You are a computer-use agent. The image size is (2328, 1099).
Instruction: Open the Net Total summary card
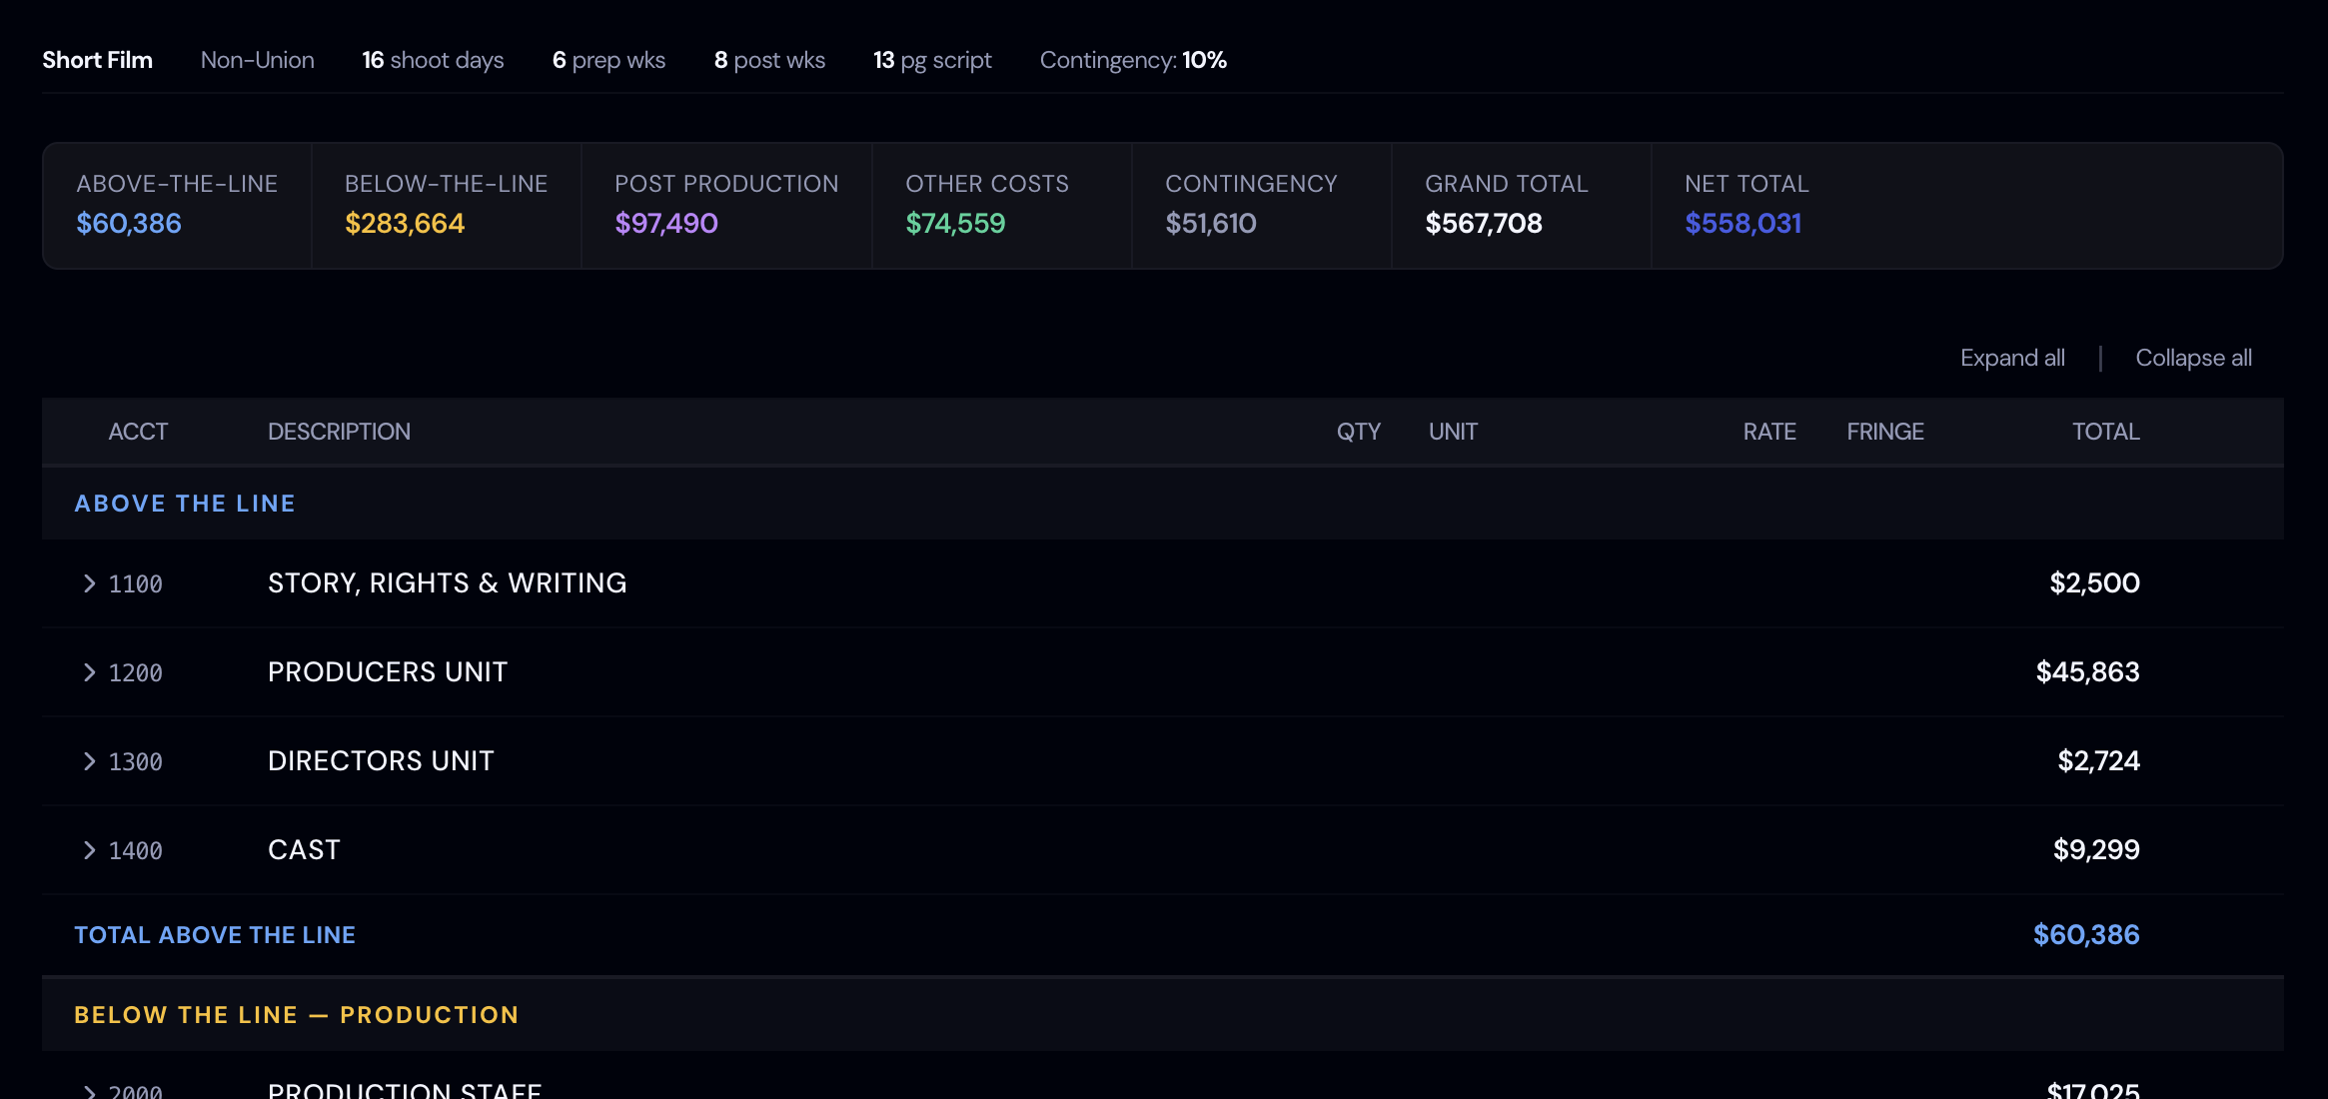pos(1746,205)
